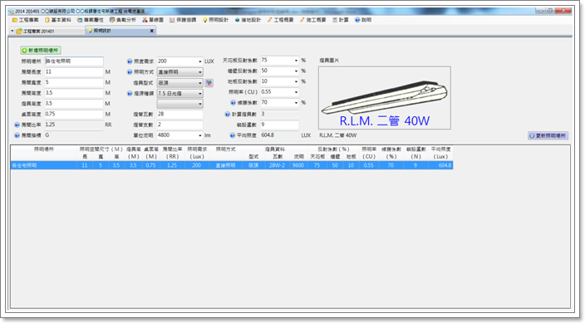The image size is (585, 323).
Task: Open the 負載分析 menu
Action: coord(123,20)
